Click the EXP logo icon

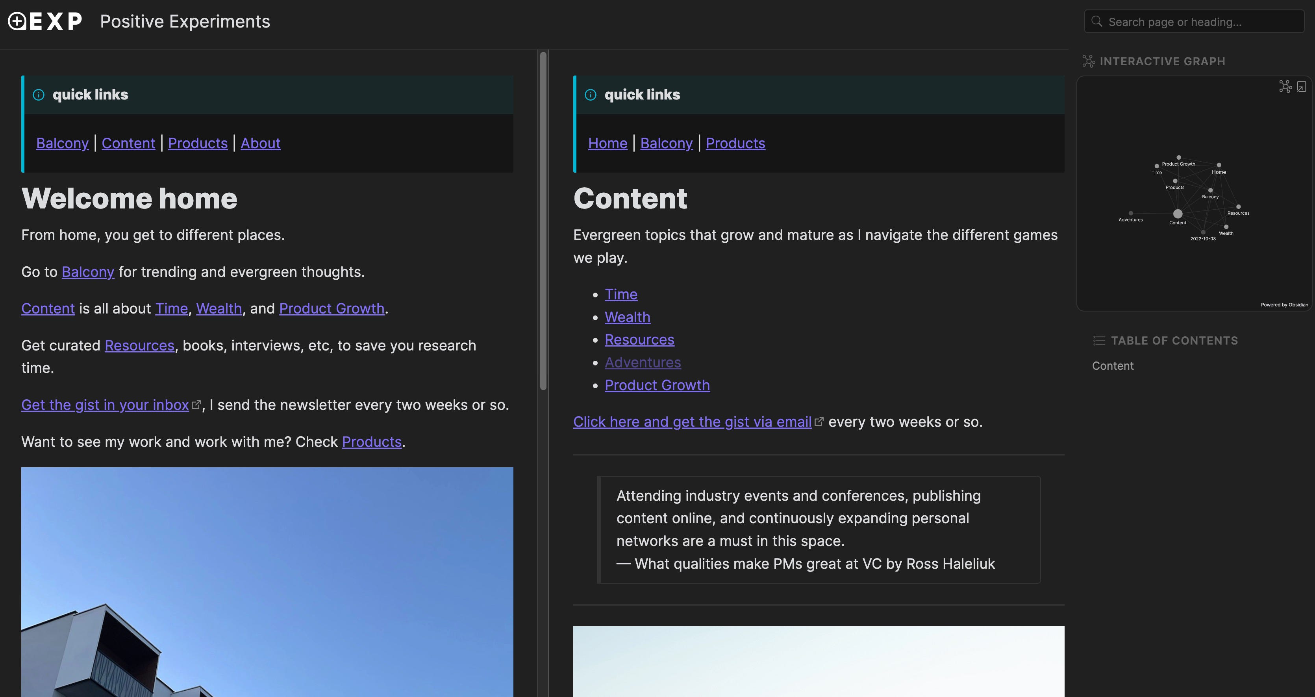(x=45, y=21)
